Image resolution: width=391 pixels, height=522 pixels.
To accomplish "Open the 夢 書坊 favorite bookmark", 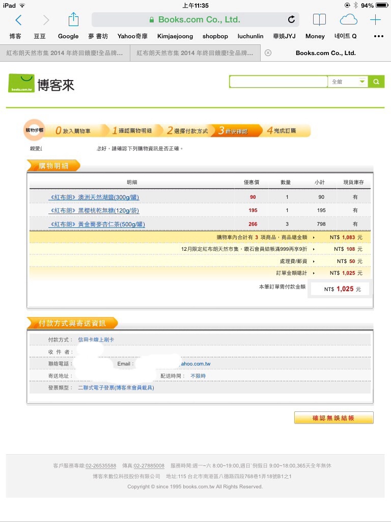I will tap(98, 36).
